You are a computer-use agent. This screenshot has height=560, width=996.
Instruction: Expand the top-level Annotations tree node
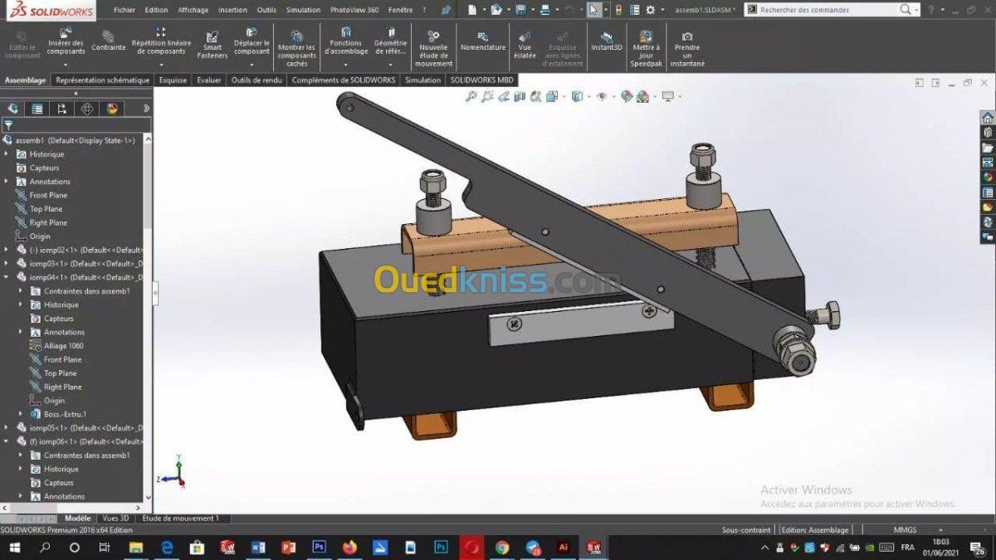[7, 182]
